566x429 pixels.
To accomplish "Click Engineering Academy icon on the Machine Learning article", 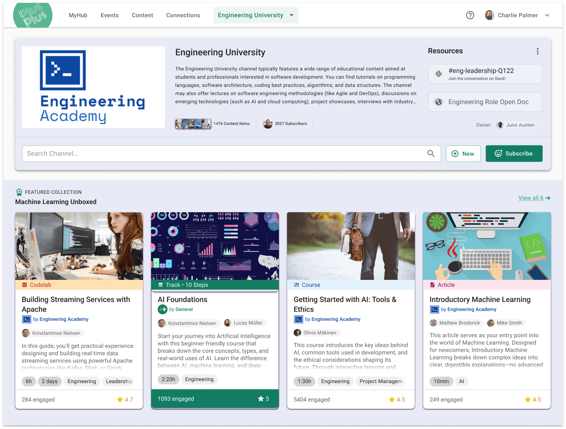I will click(434, 310).
